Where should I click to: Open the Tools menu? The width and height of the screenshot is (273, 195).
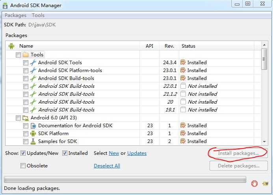(38, 15)
